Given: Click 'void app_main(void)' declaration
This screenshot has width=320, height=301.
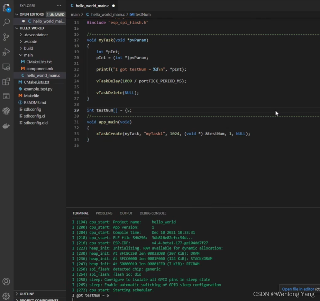Looking at the screenshot, I should [109, 122].
